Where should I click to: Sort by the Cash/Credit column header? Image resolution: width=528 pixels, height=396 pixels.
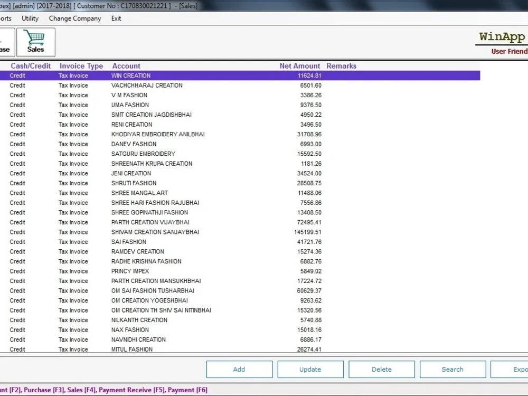click(x=31, y=66)
